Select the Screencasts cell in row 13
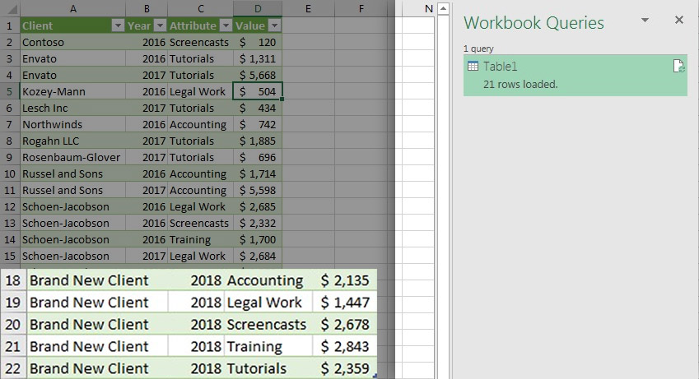Screen dimensions: 699x379 tap(200, 223)
